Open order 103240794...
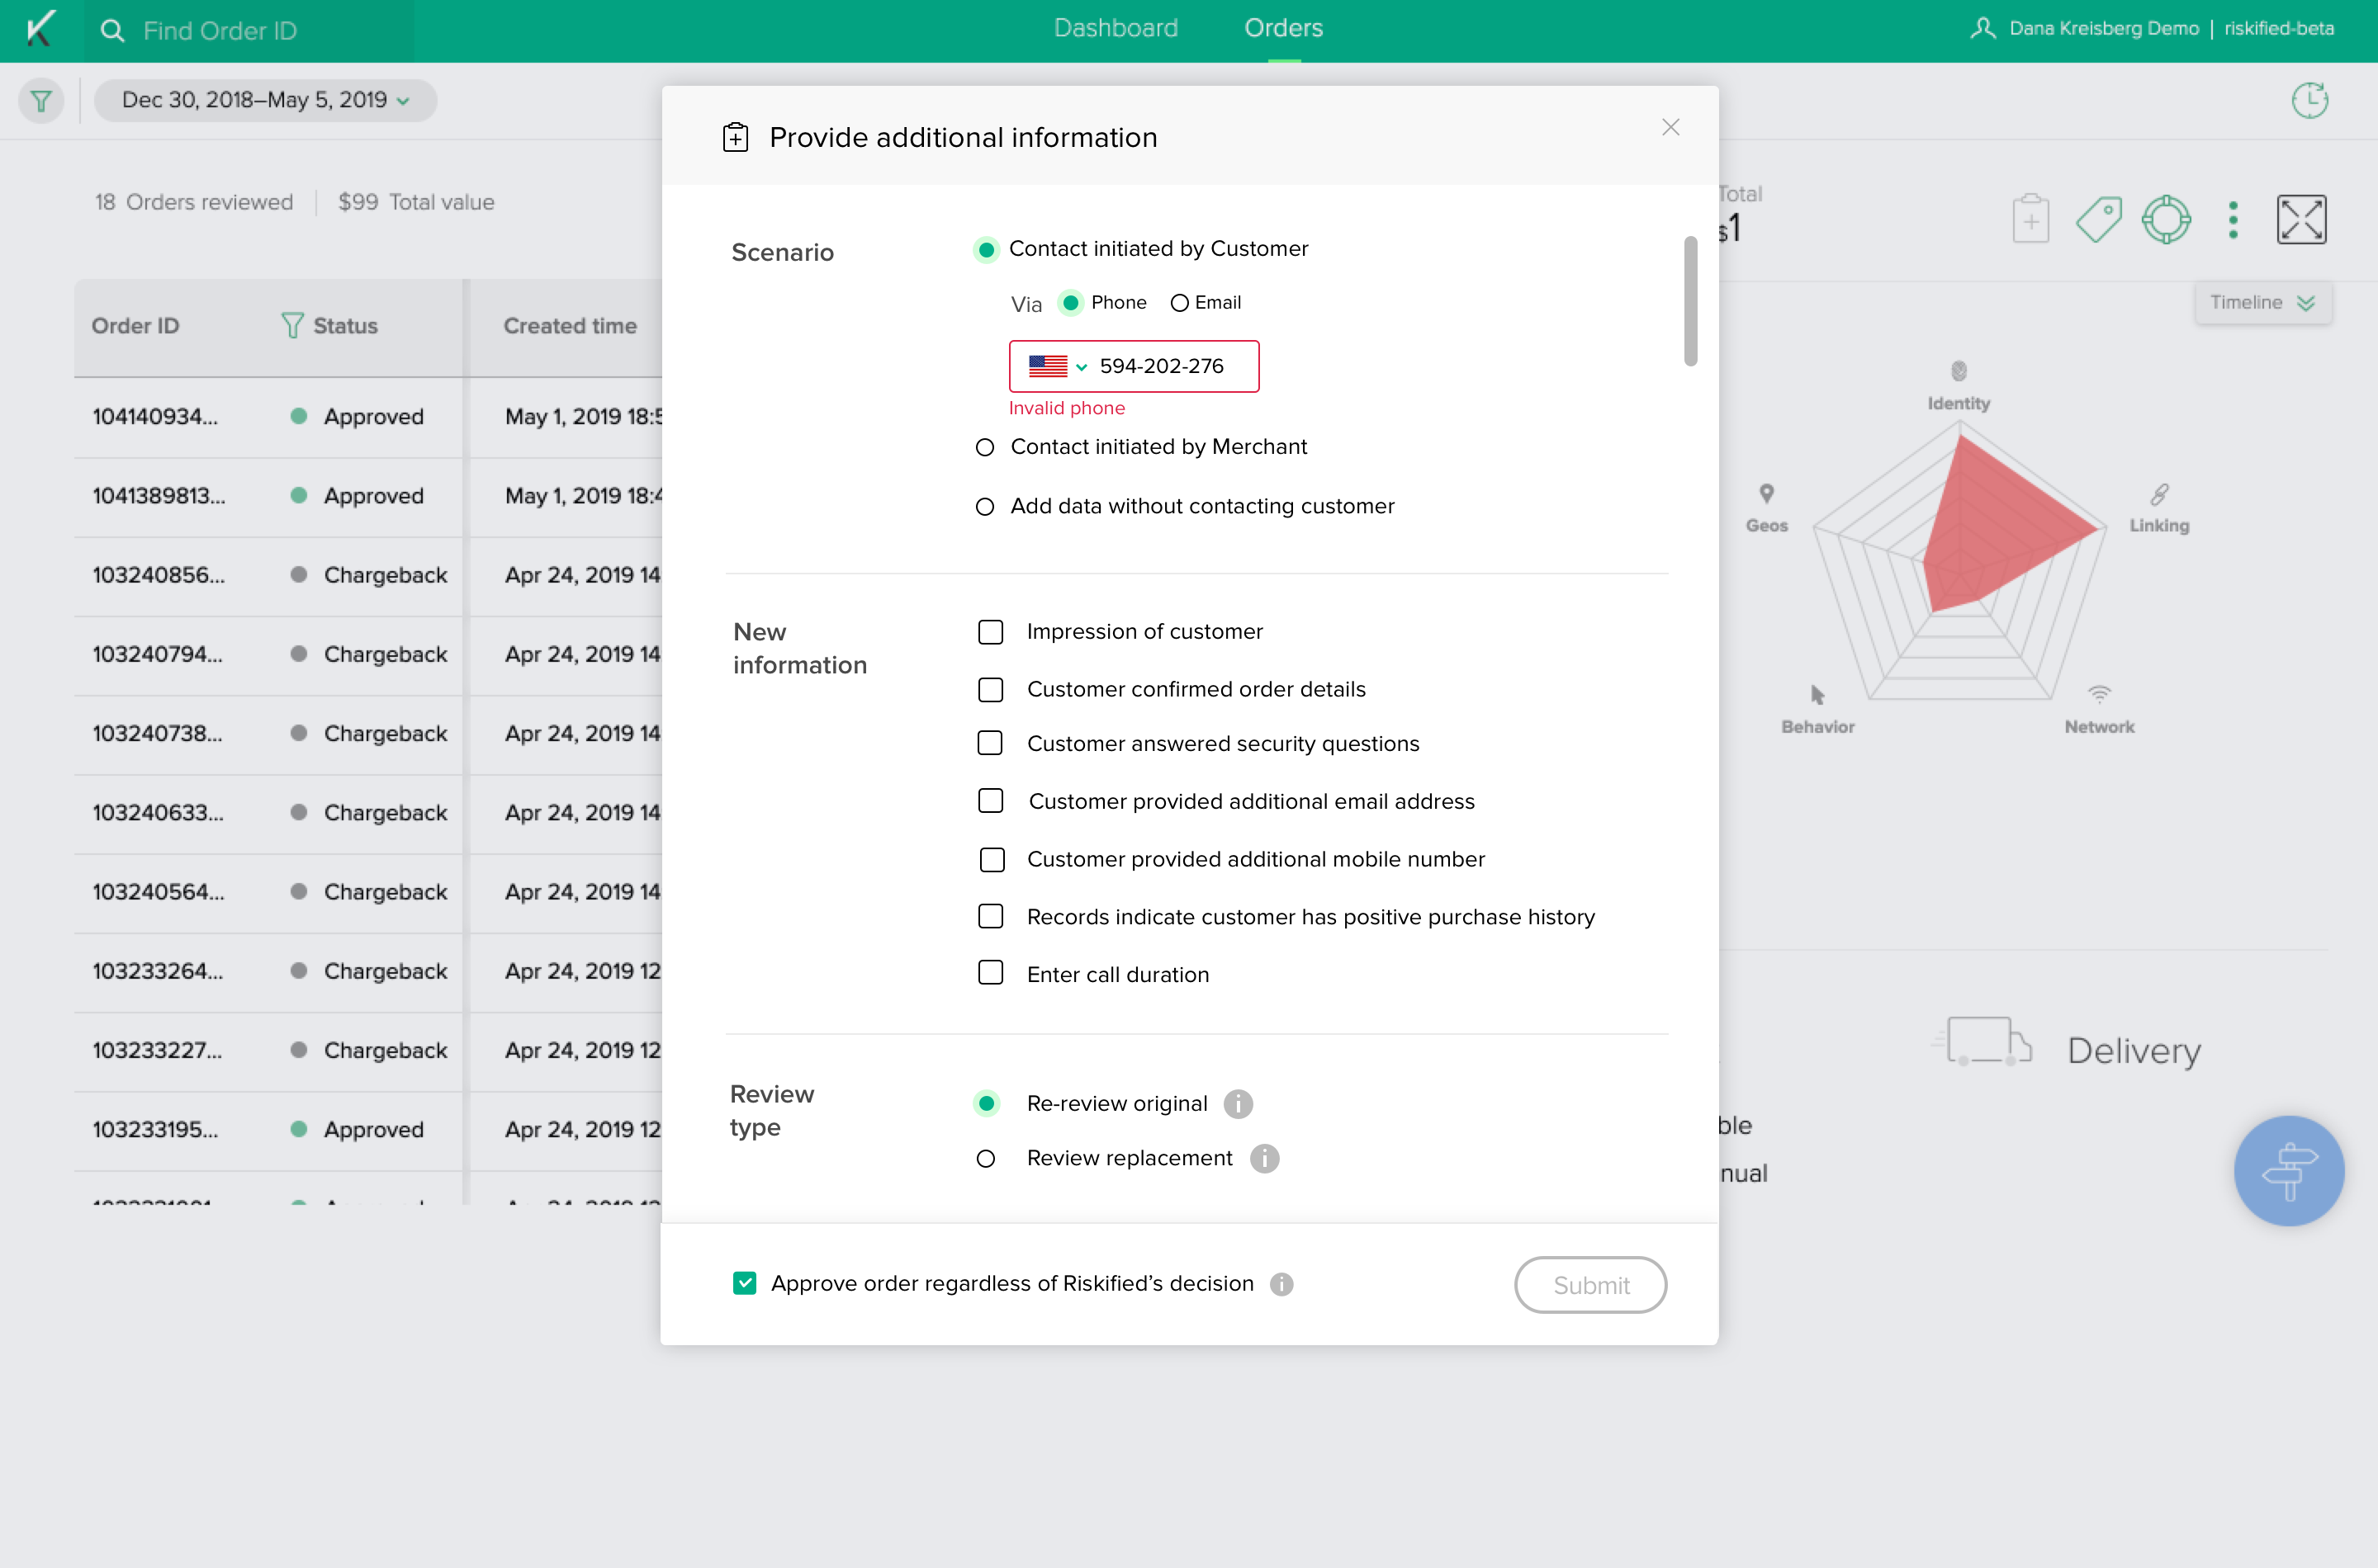Screen dimensions: 2378x1568 [157, 654]
